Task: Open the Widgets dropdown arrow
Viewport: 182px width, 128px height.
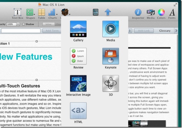Action: tap(70, 15)
